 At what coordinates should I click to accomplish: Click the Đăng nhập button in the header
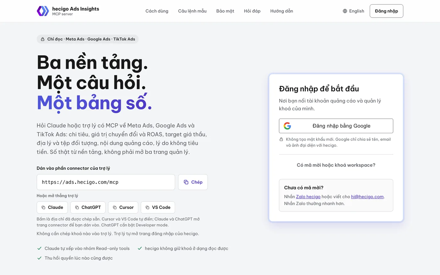point(387,11)
